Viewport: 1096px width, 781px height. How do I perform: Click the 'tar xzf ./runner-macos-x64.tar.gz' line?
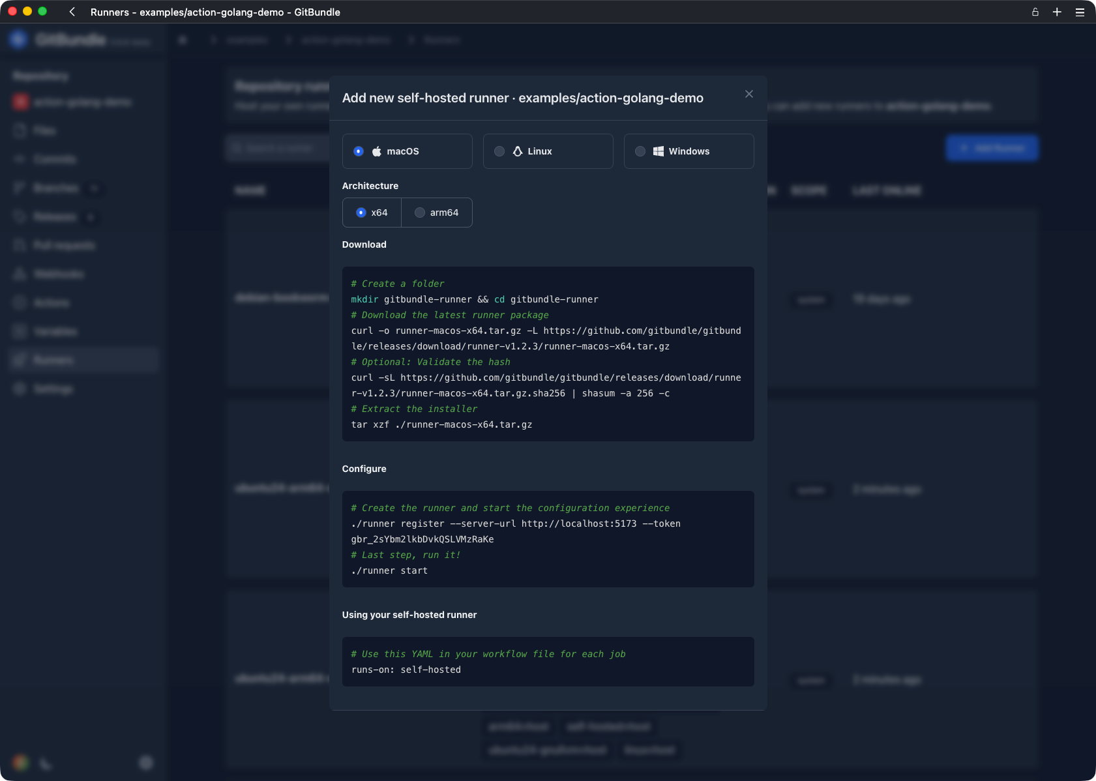pyautogui.click(x=441, y=424)
